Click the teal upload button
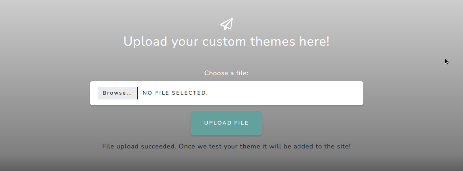The height and width of the screenshot is (171, 463). [226, 123]
